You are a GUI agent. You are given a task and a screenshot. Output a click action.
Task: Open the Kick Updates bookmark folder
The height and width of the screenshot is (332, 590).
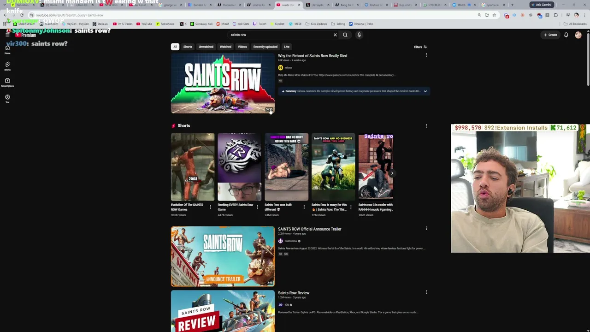click(x=317, y=24)
